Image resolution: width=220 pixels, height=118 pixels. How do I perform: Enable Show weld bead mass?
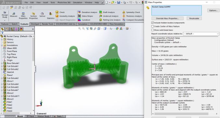pos(153,30)
